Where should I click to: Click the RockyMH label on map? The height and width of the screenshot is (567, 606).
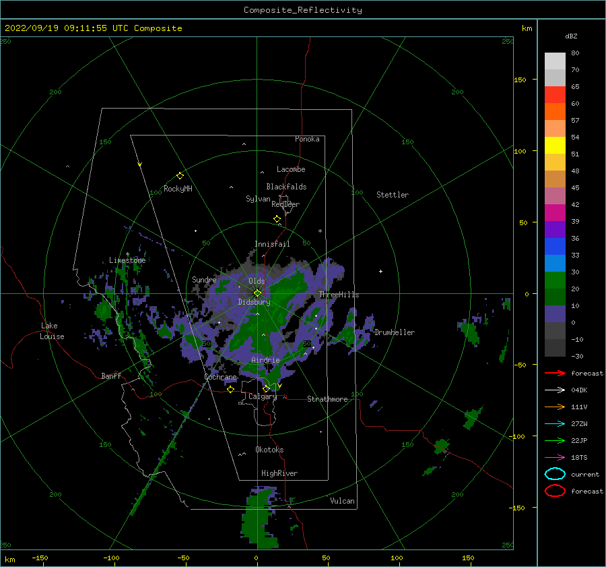pyautogui.click(x=178, y=189)
